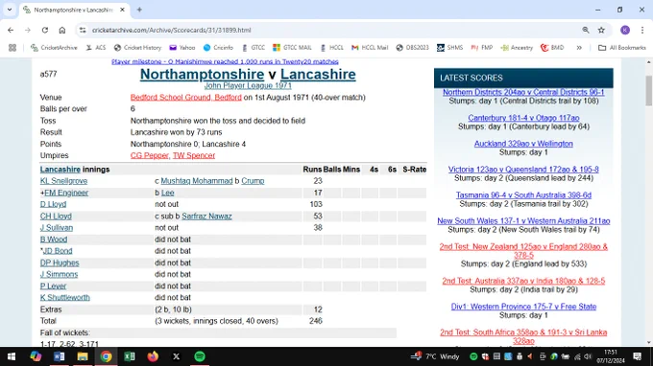Open the GTCC MAIL bookmark
653x366 pixels.
[292, 48]
